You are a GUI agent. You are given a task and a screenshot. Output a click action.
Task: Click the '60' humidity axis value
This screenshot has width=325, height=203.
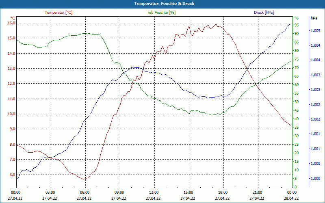coord(297,85)
